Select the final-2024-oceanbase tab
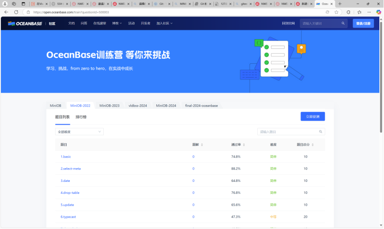The image size is (384, 229). (x=201, y=106)
